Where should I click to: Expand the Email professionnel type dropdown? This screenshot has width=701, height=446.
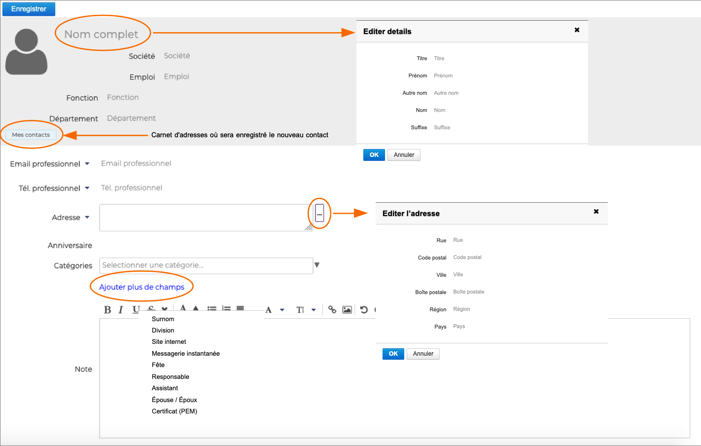point(87,164)
